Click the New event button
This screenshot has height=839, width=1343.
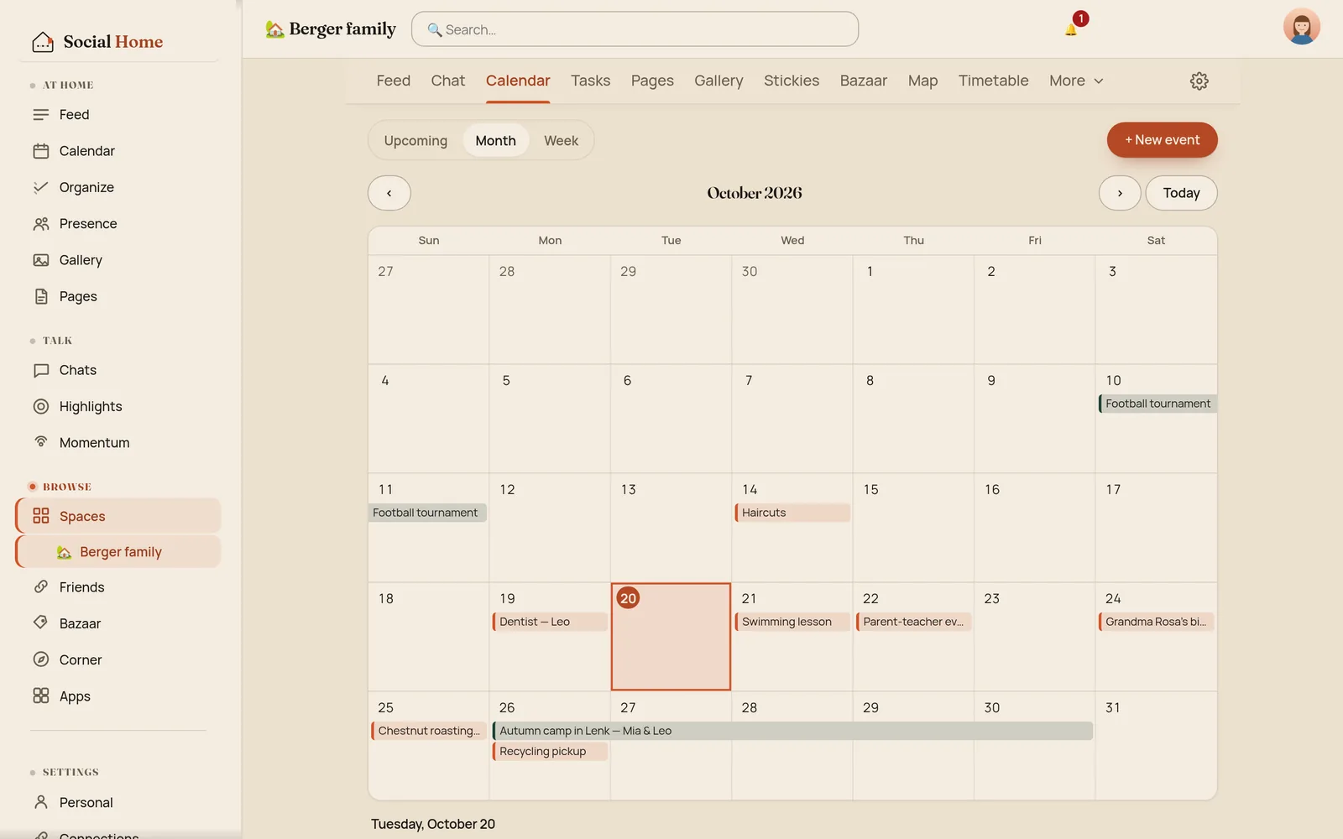point(1162,140)
